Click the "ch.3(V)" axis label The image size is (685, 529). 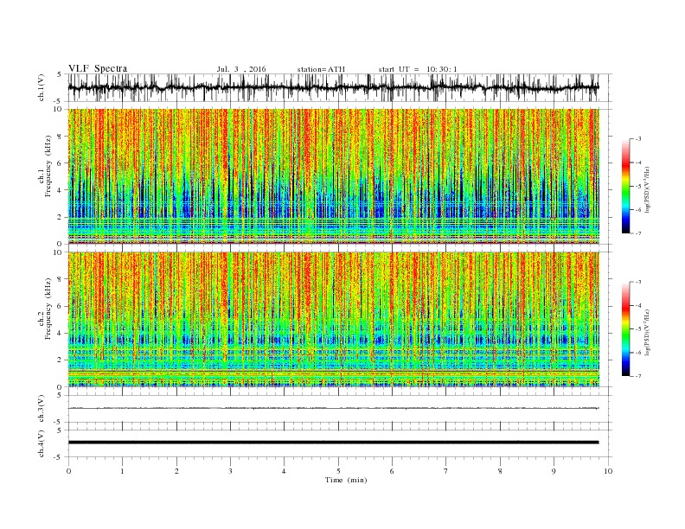click(x=42, y=409)
